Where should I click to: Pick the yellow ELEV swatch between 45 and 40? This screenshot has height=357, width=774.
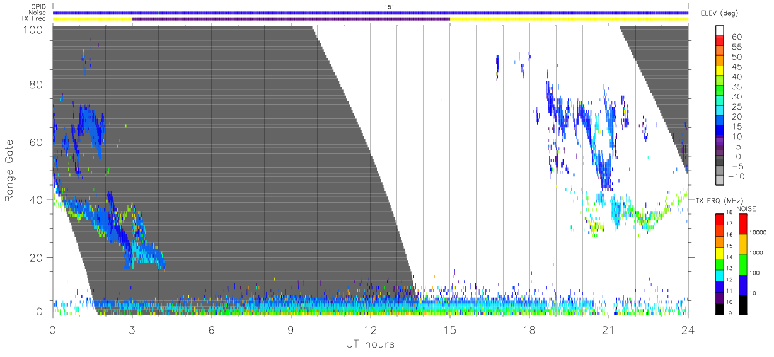pos(720,71)
